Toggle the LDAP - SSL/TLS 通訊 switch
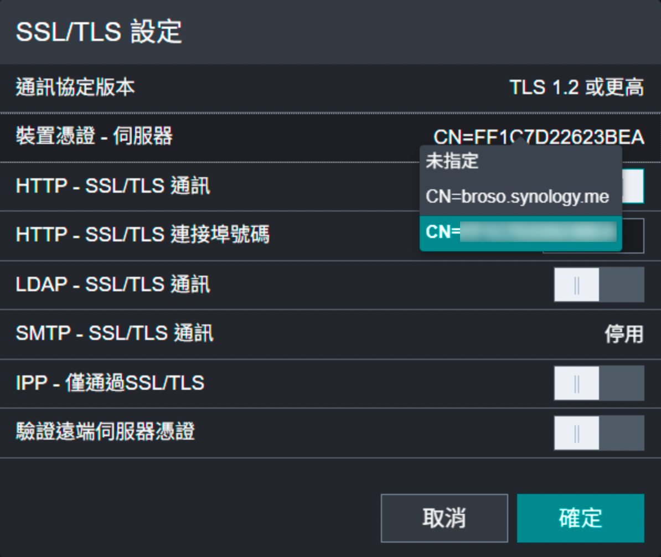 (599, 285)
